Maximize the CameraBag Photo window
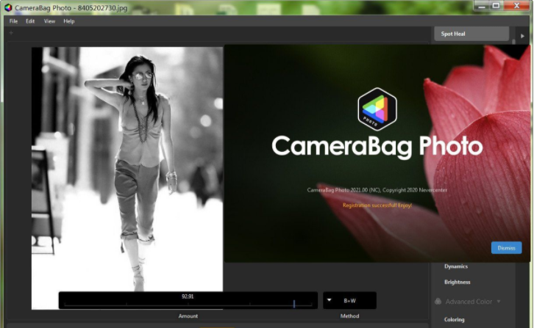Screen dimensions: 534x328 tap(496, 5)
